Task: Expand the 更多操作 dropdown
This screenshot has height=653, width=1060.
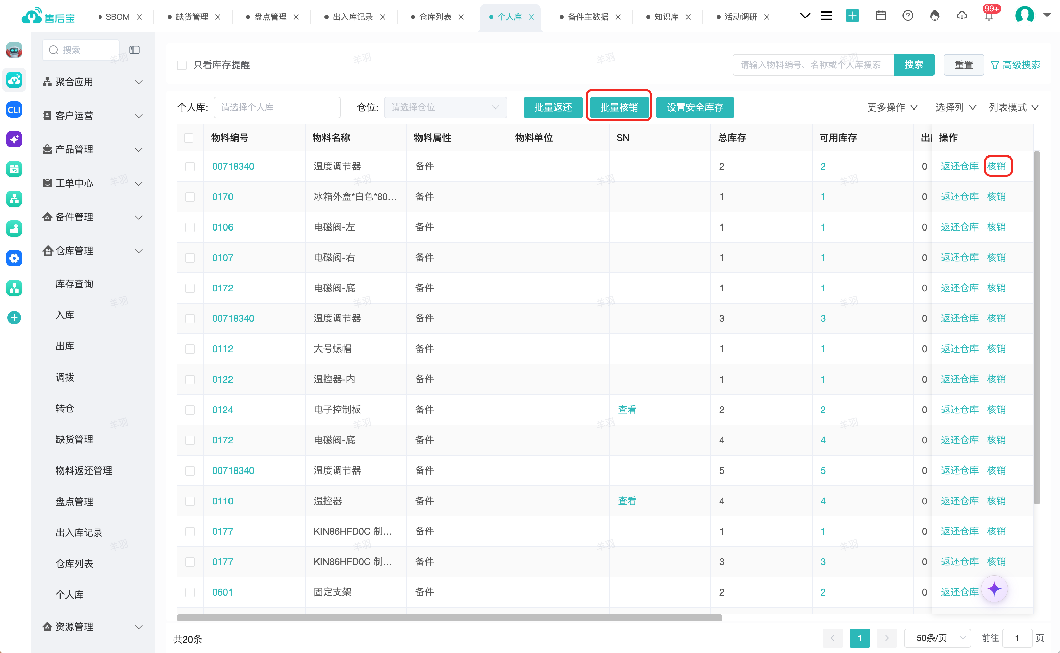Action: [x=892, y=107]
